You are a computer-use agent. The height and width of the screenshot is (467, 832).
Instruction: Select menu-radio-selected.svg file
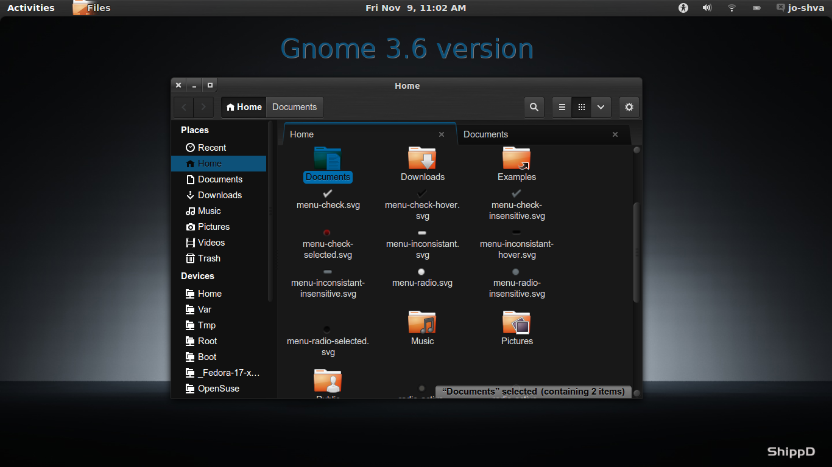(328, 341)
